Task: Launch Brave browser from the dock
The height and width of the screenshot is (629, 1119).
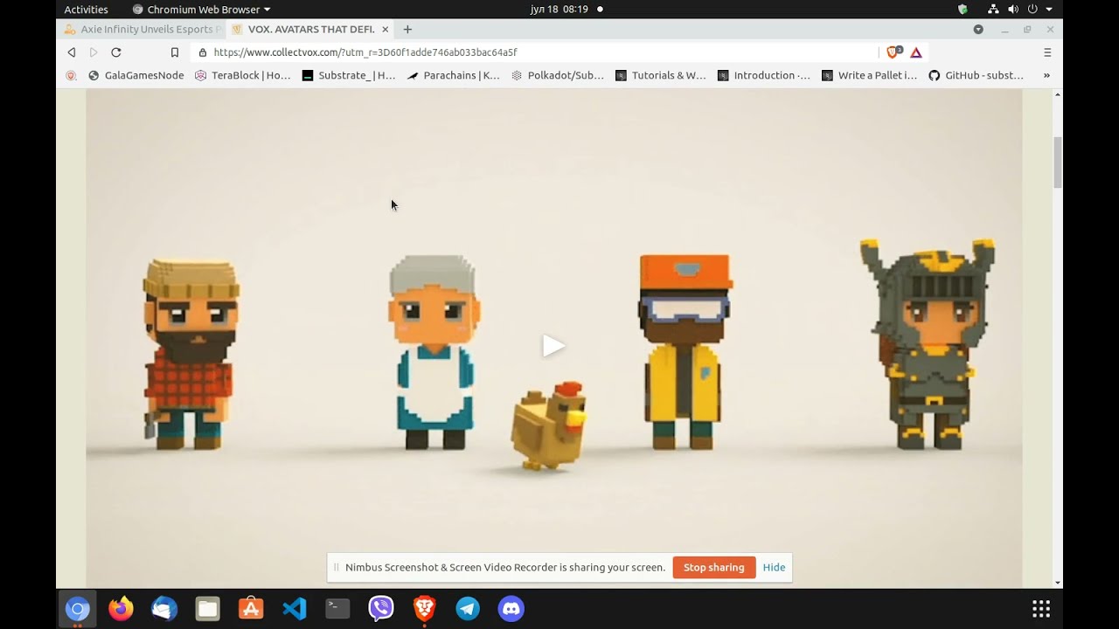Action: [425, 609]
